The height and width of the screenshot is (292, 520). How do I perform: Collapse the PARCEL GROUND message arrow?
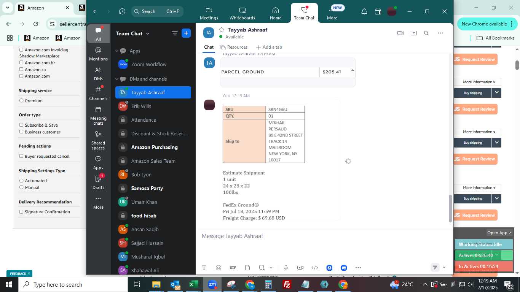coord(353,70)
